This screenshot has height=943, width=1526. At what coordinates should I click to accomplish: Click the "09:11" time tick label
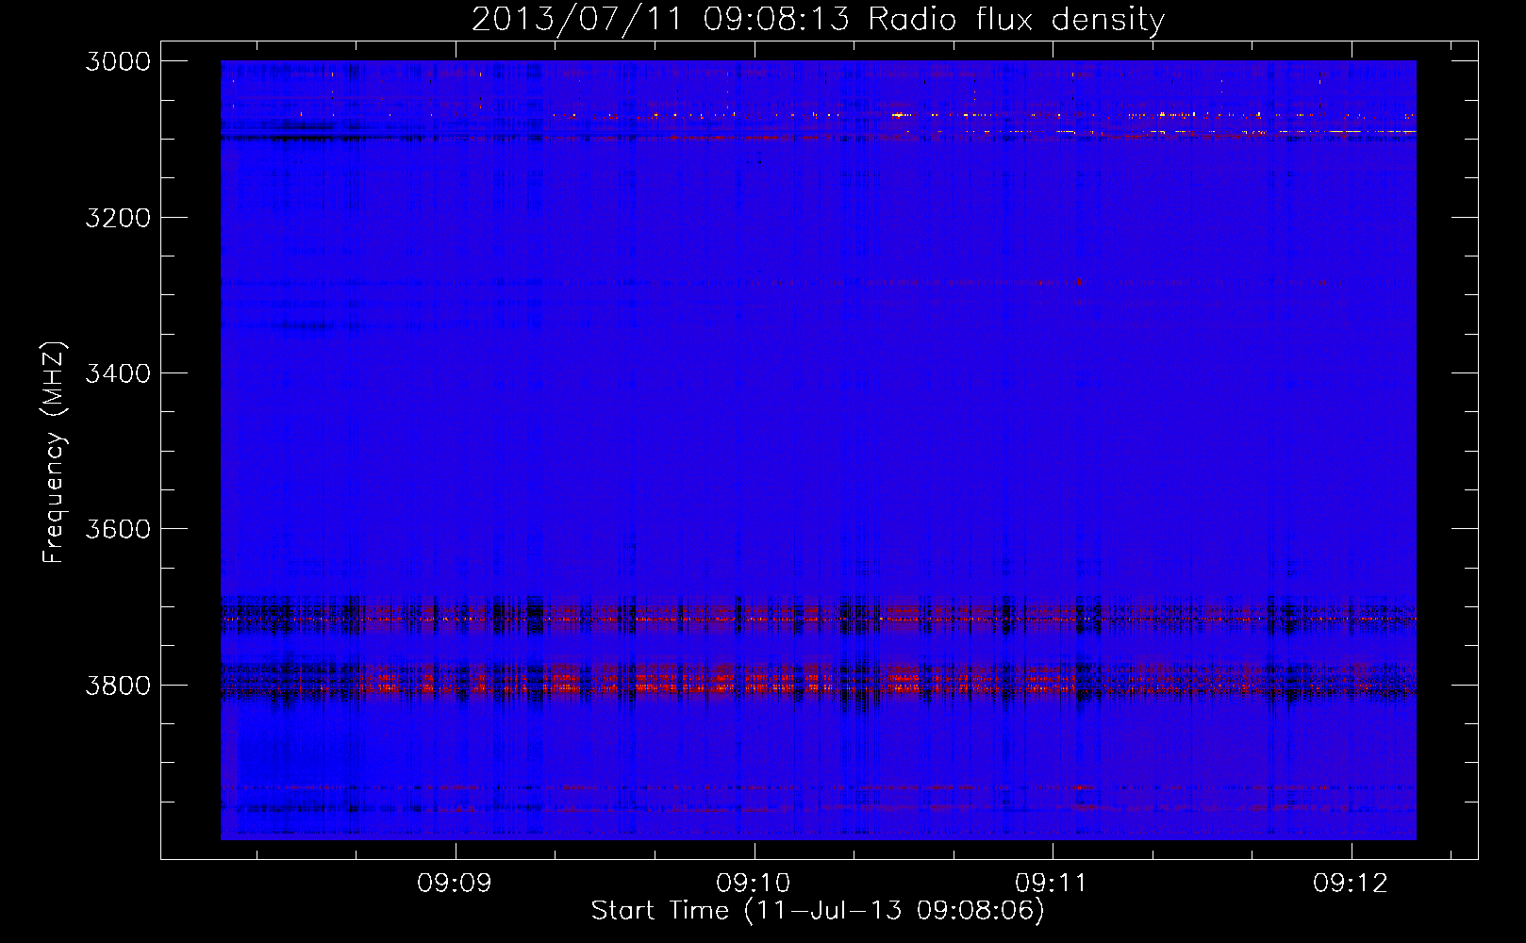coord(1052,883)
